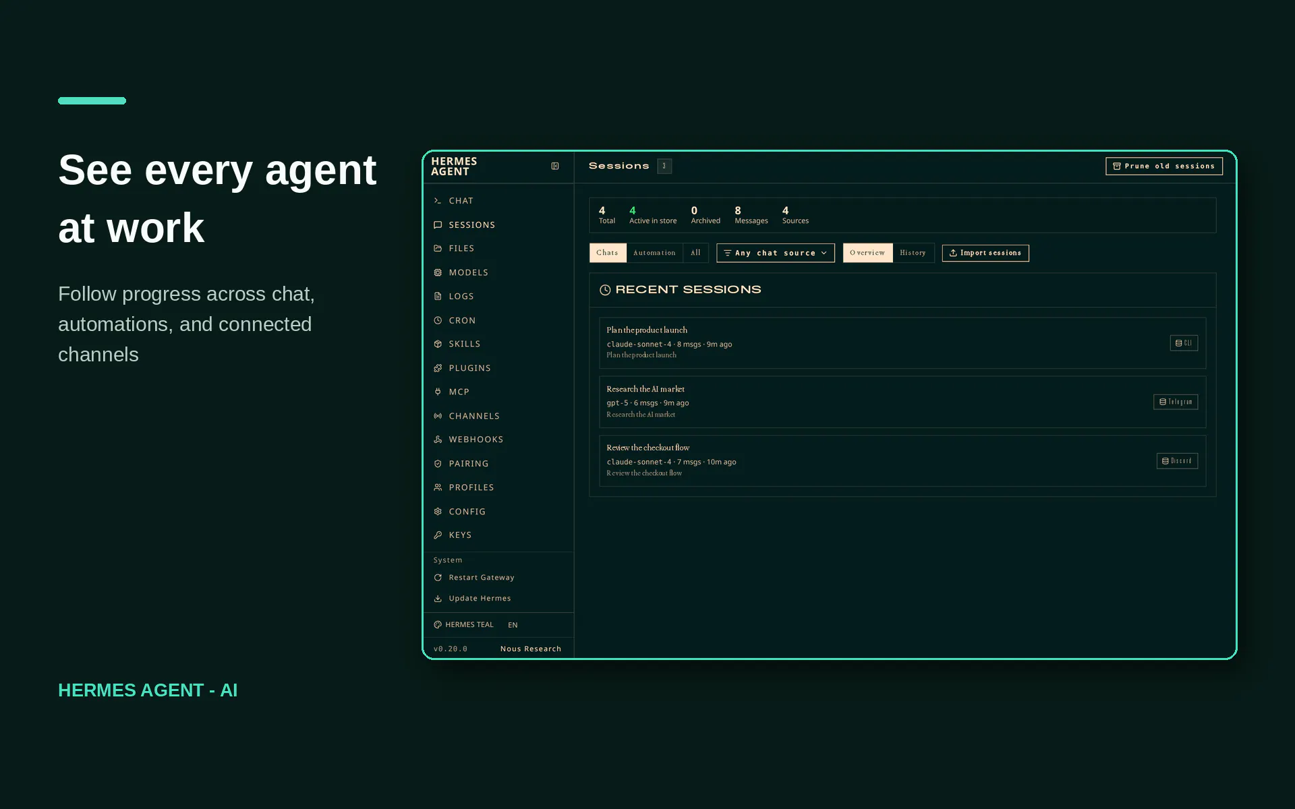Click the Active in store stat
The image size is (1295, 809).
(x=653, y=215)
